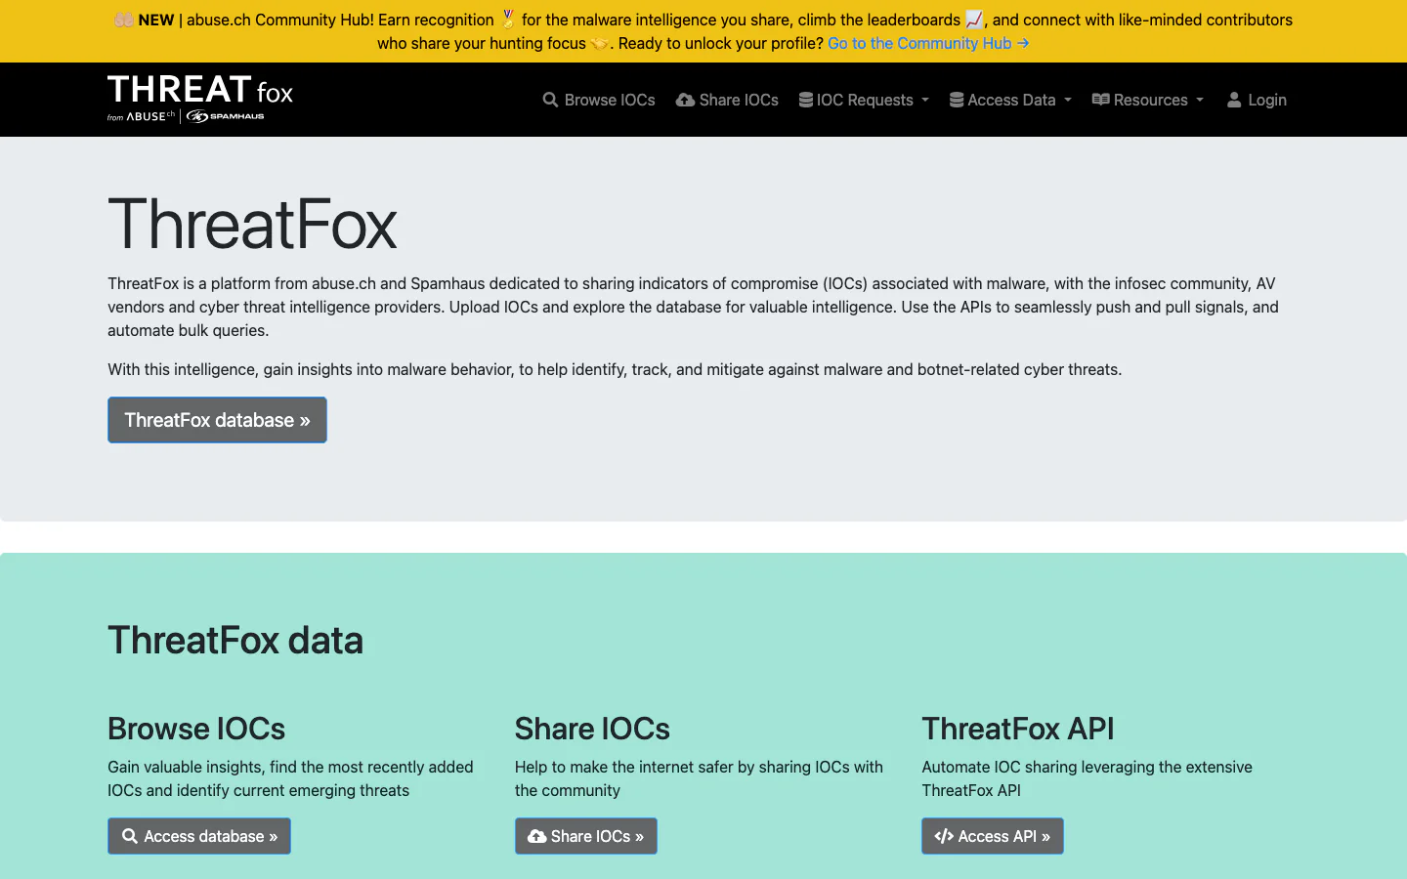This screenshot has width=1407, height=879.
Task: Click the ThreatFox database » button
Action: tap(217, 420)
